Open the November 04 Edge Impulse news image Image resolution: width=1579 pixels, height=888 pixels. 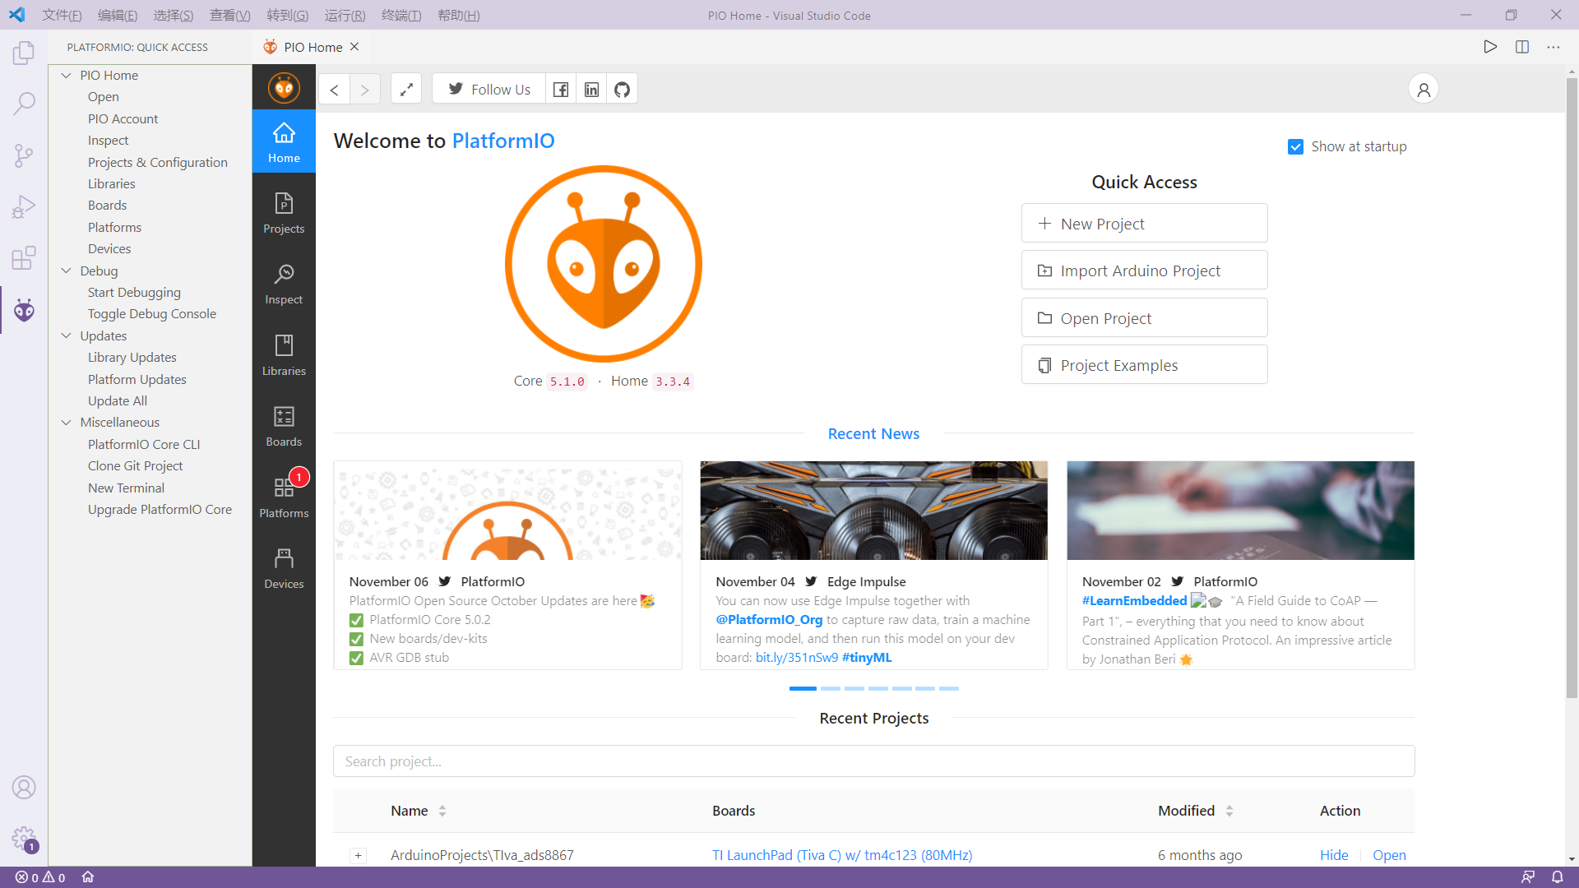tap(873, 511)
